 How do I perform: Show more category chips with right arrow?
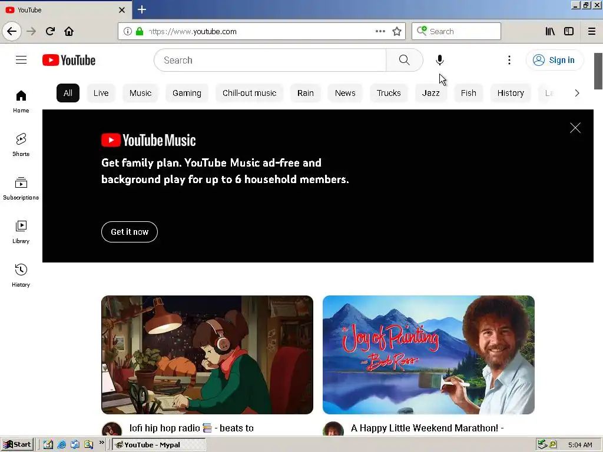pyautogui.click(x=577, y=93)
